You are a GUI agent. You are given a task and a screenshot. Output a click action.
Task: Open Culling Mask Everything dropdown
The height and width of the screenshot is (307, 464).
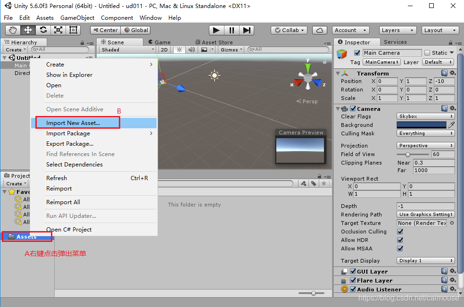[x=425, y=133]
